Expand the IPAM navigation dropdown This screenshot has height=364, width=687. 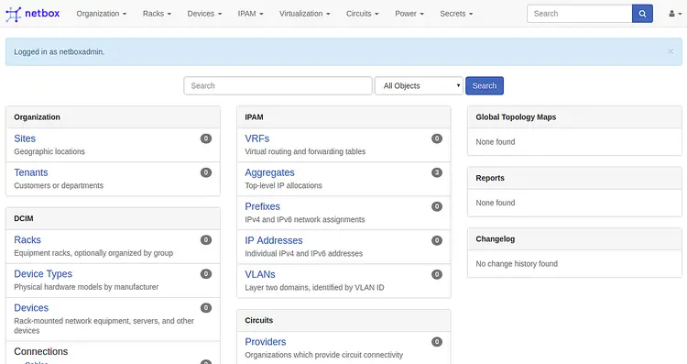click(251, 14)
